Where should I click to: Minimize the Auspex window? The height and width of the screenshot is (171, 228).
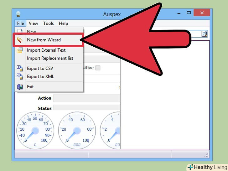179,13
